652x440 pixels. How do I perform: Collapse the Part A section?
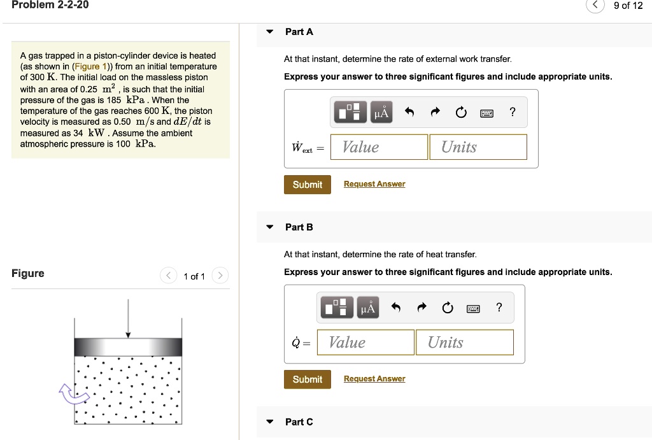coord(269,31)
